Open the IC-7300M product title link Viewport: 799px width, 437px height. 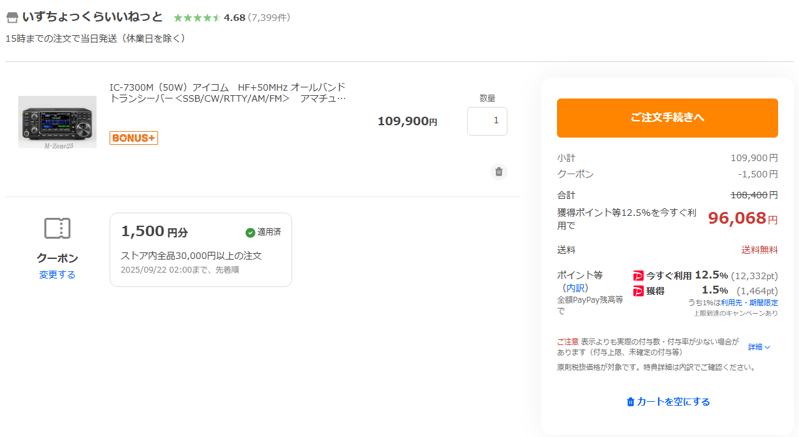[x=228, y=93]
